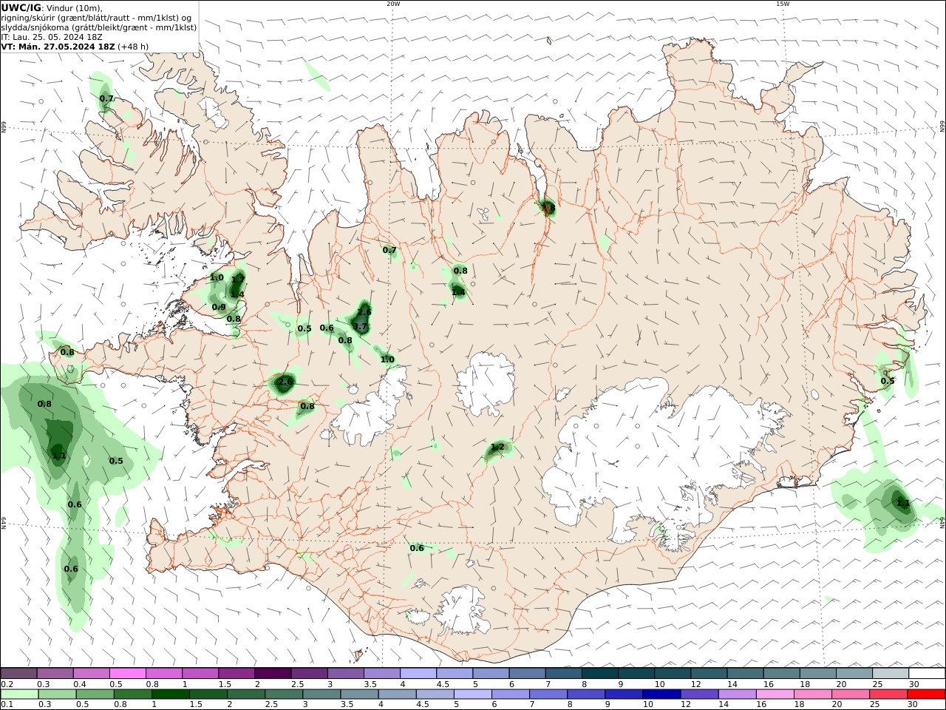Viewport: 946px width, 710px height.
Task: Click the valid time 'VT: Mán. 27.05.2024 18Z'
Action: (x=58, y=47)
